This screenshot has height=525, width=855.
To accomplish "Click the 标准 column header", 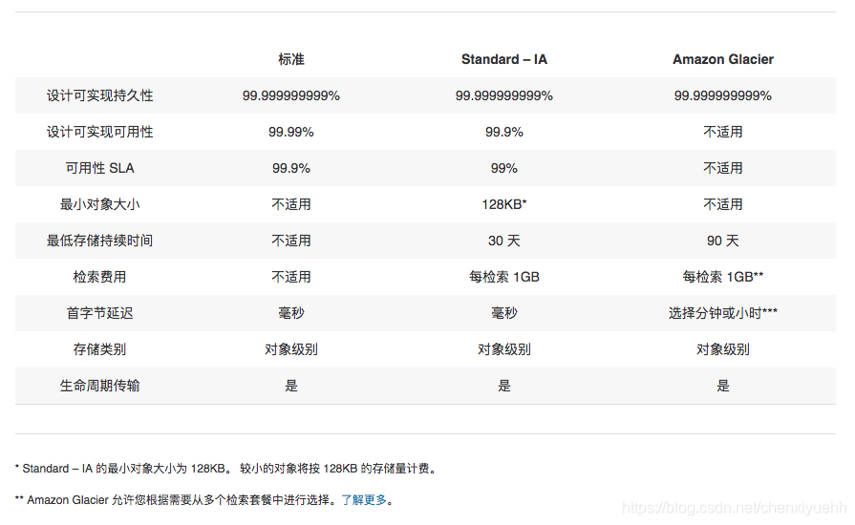I will 291,59.
